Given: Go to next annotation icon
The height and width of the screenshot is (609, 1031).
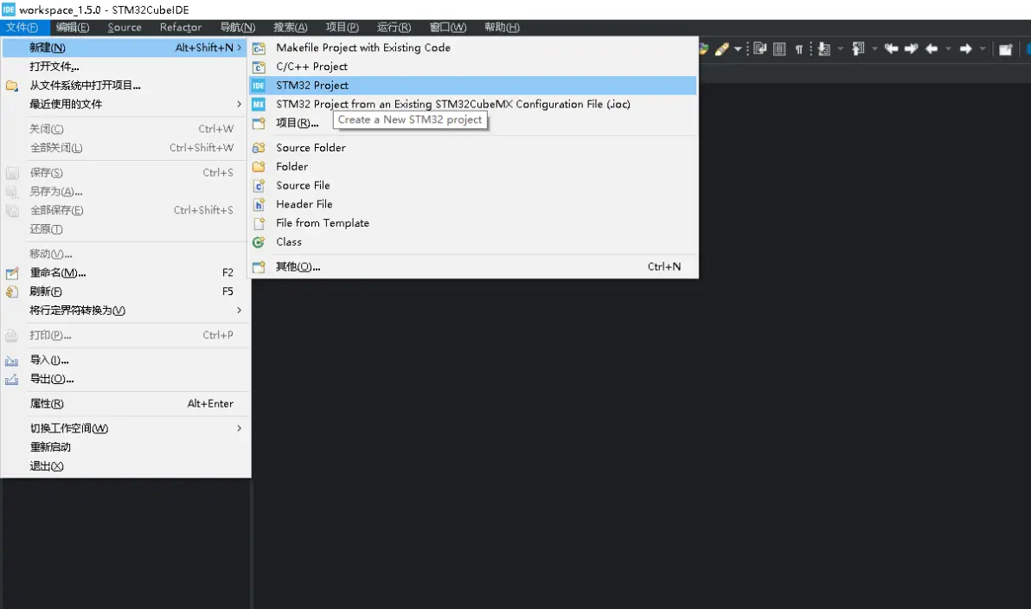Looking at the screenshot, I should [x=824, y=48].
